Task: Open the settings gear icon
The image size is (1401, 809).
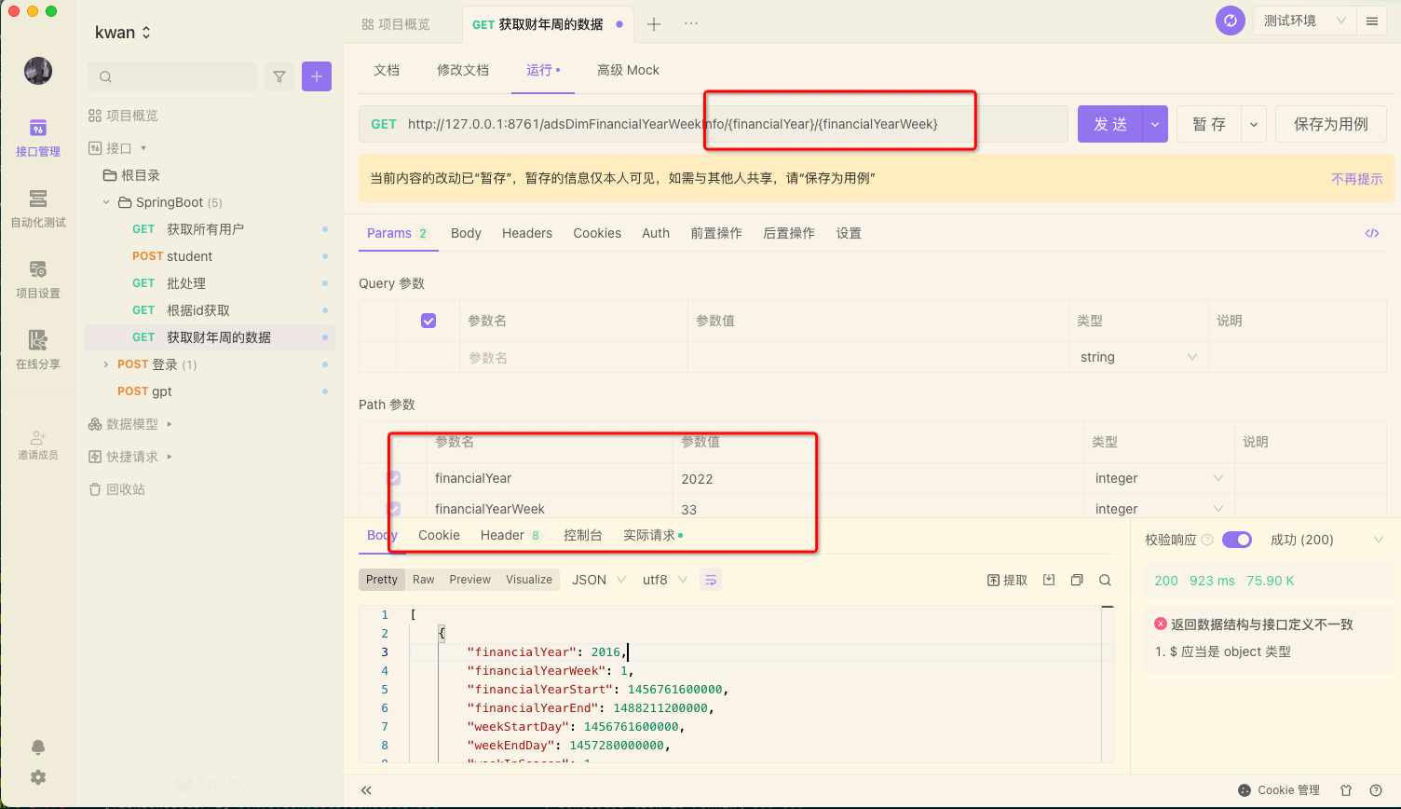Action: 38,777
